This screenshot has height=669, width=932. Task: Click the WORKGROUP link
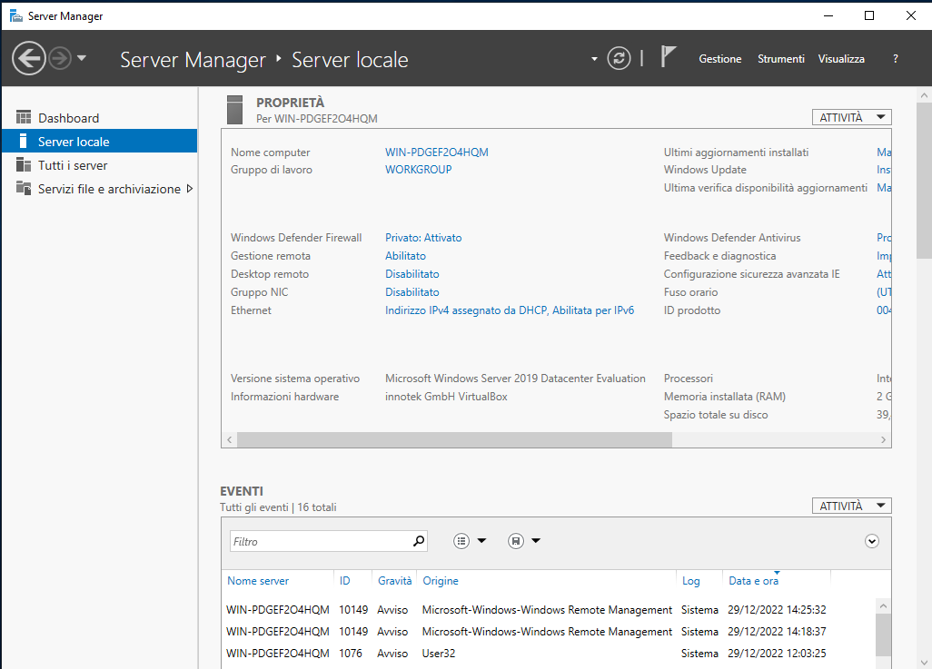419,170
